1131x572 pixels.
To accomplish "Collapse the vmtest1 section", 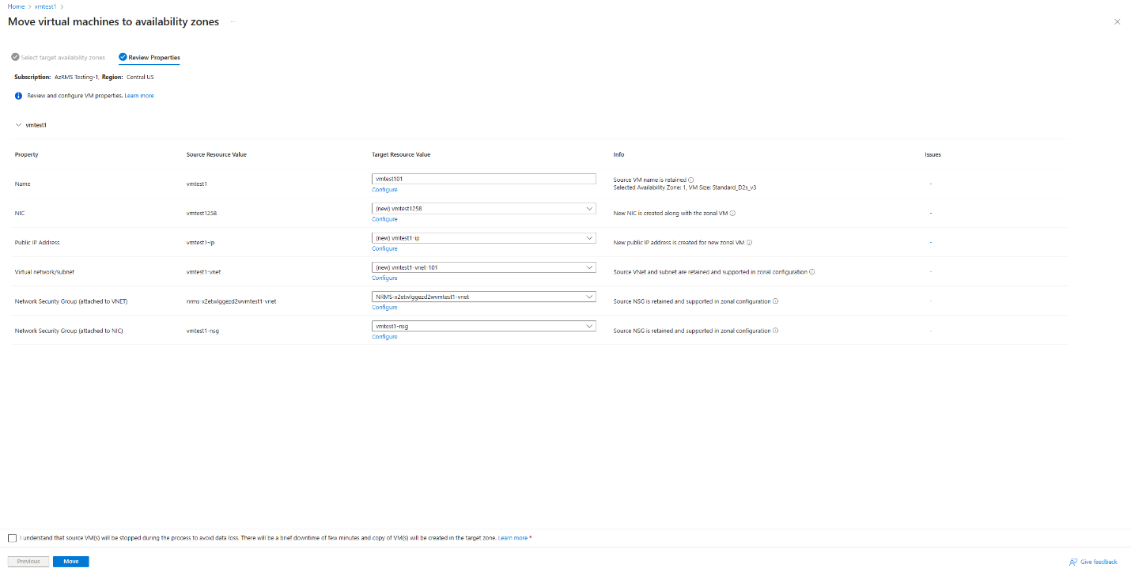I will 17,125.
